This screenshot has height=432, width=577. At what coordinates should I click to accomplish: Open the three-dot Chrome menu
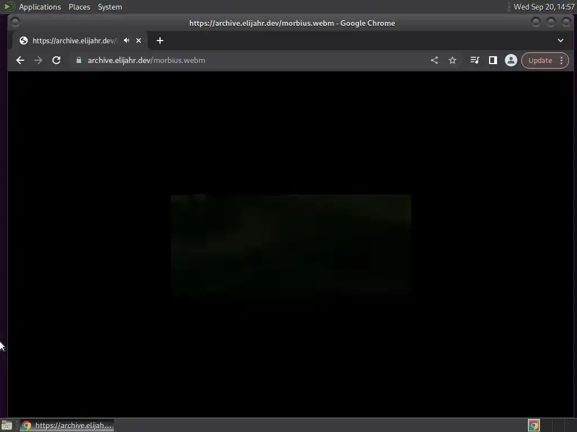pyautogui.click(x=562, y=60)
